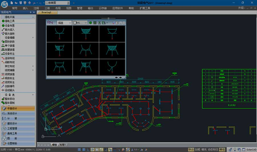257x152 pixels.
Task: Click the print icon in quick access toolbar
Action: 29,3
